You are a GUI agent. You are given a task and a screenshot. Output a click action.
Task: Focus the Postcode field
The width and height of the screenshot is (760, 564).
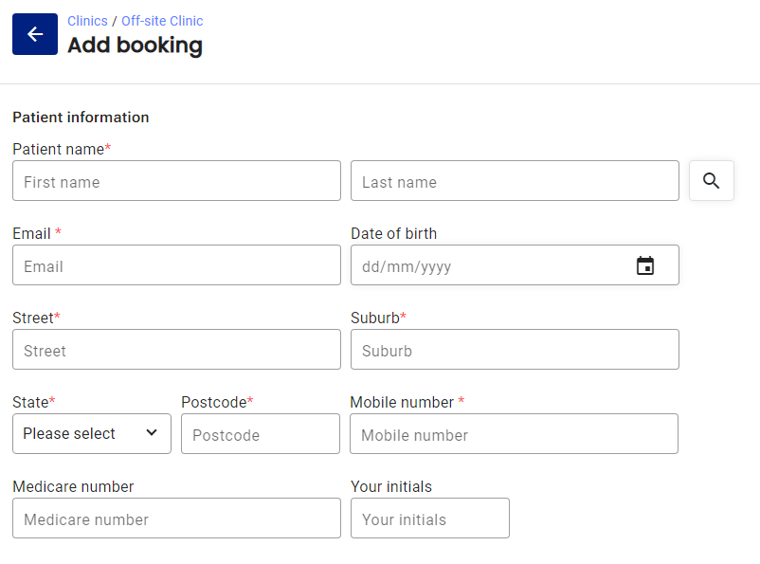(x=261, y=433)
